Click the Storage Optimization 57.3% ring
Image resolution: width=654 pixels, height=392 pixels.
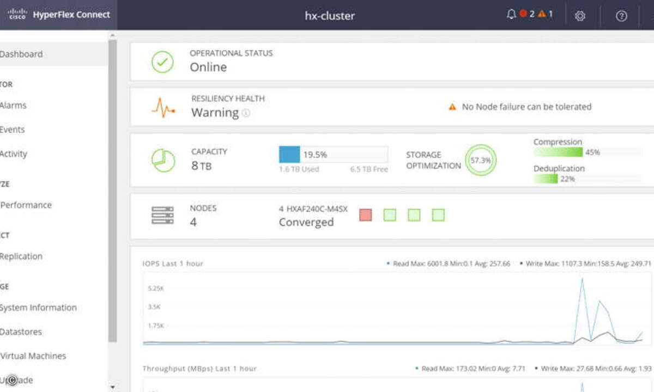coord(481,160)
